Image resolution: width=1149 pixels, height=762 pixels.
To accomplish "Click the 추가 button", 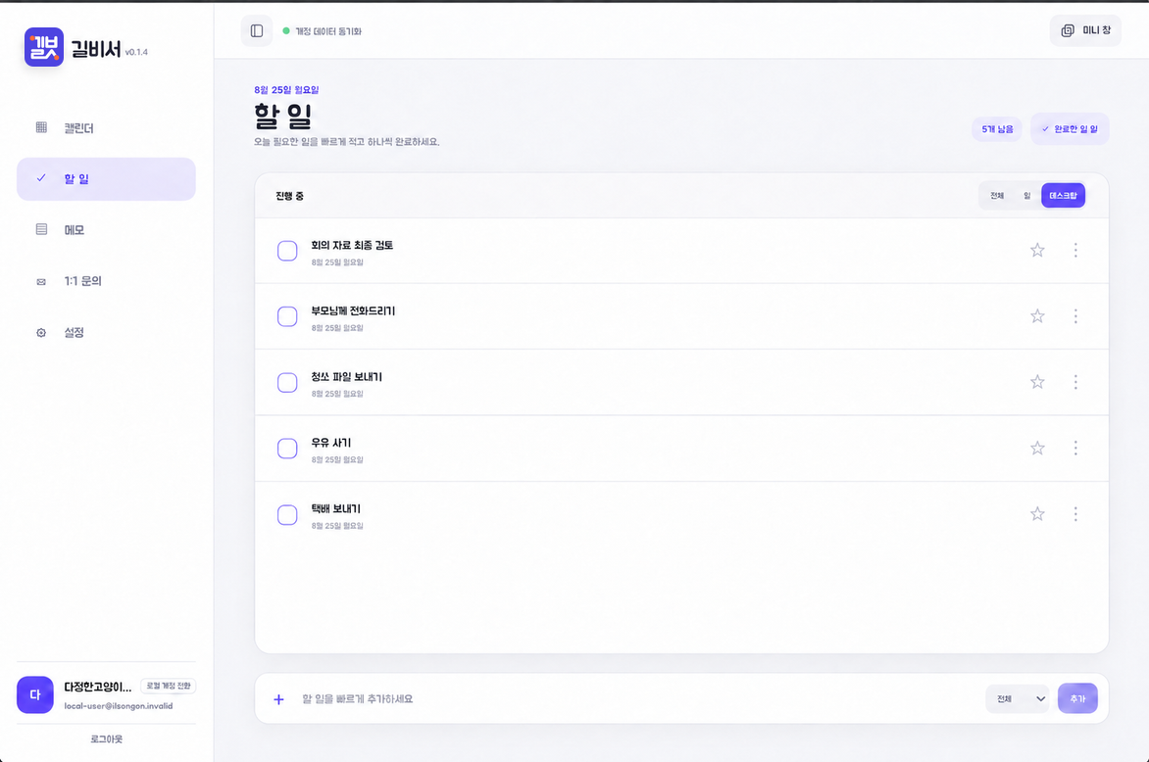I will point(1077,698).
